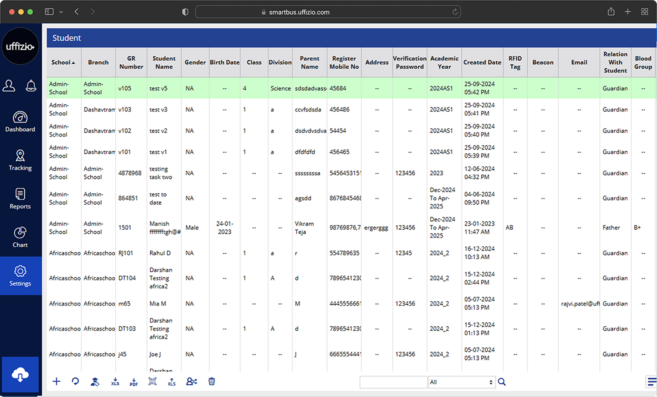The height and width of the screenshot is (397, 657).
Task: Open the 'All' search filter dropdown
Action: point(461,382)
